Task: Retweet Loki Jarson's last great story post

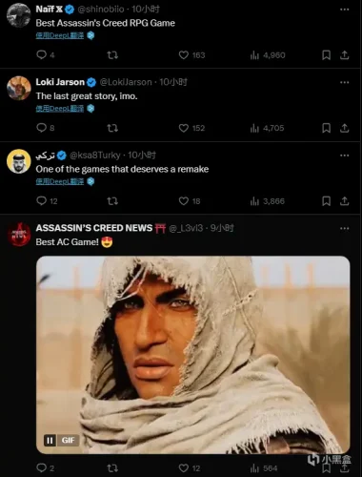Action: pos(112,128)
